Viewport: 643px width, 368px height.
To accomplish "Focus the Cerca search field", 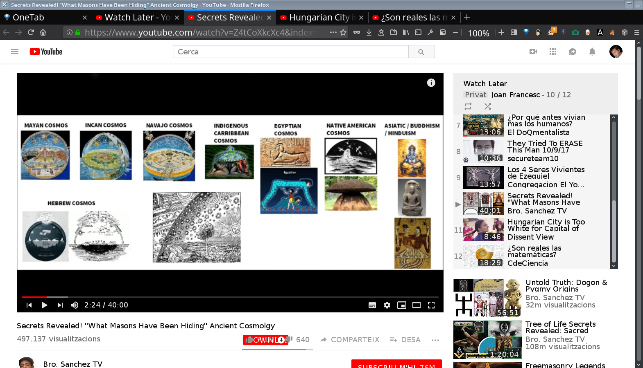I will click(291, 52).
